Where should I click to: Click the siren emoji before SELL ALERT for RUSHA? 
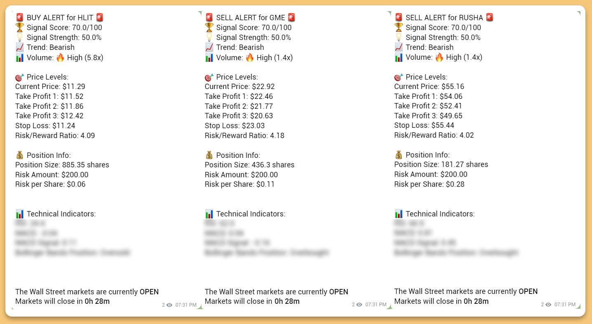(399, 17)
